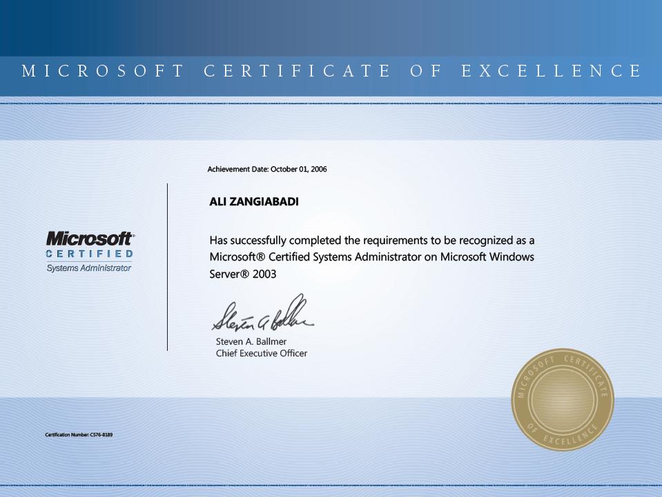
Task: Click the Achievement Date October 01, 2006 text
Action: coord(267,169)
